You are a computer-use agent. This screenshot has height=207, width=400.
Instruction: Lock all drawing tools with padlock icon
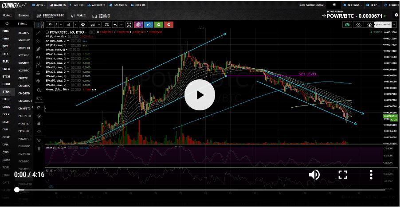tap(39, 123)
